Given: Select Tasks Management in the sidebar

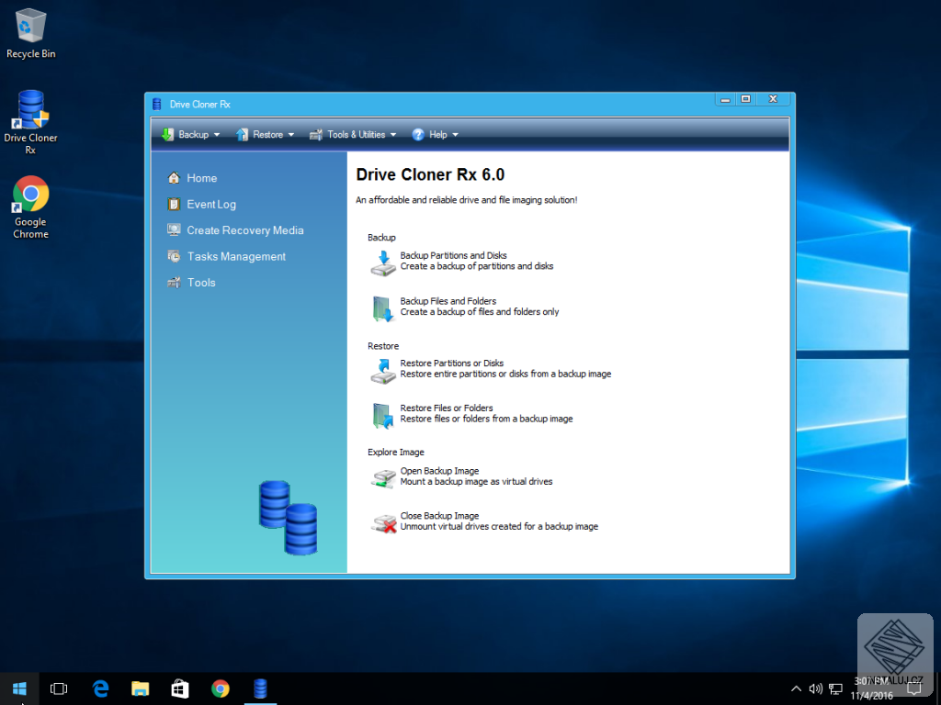Looking at the screenshot, I should coord(174,256).
